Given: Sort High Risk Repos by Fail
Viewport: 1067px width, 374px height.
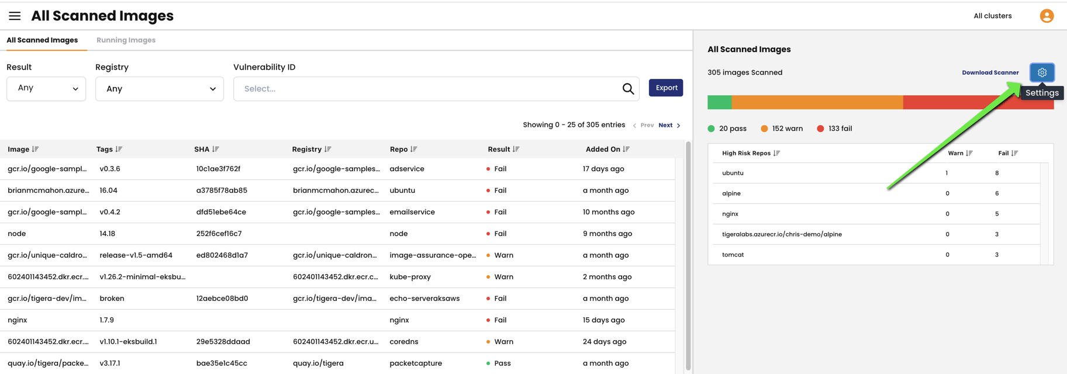Looking at the screenshot, I should point(1015,153).
